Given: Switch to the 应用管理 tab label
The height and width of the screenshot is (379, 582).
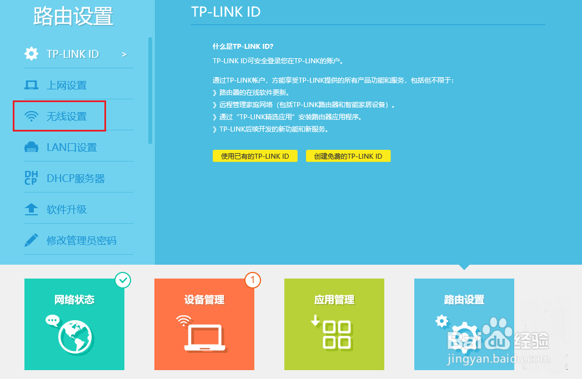Looking at the screenshot, I should [x=334, y=300].
